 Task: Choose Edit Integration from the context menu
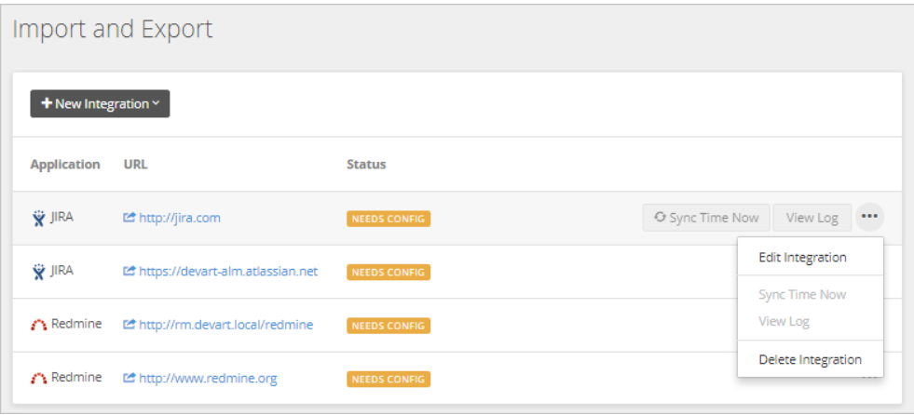[802, 257]
